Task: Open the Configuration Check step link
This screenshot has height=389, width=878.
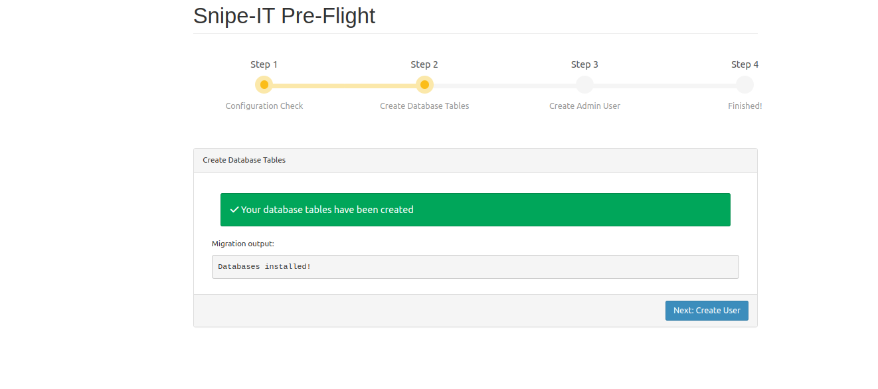Action: click(x=264, y=106)
